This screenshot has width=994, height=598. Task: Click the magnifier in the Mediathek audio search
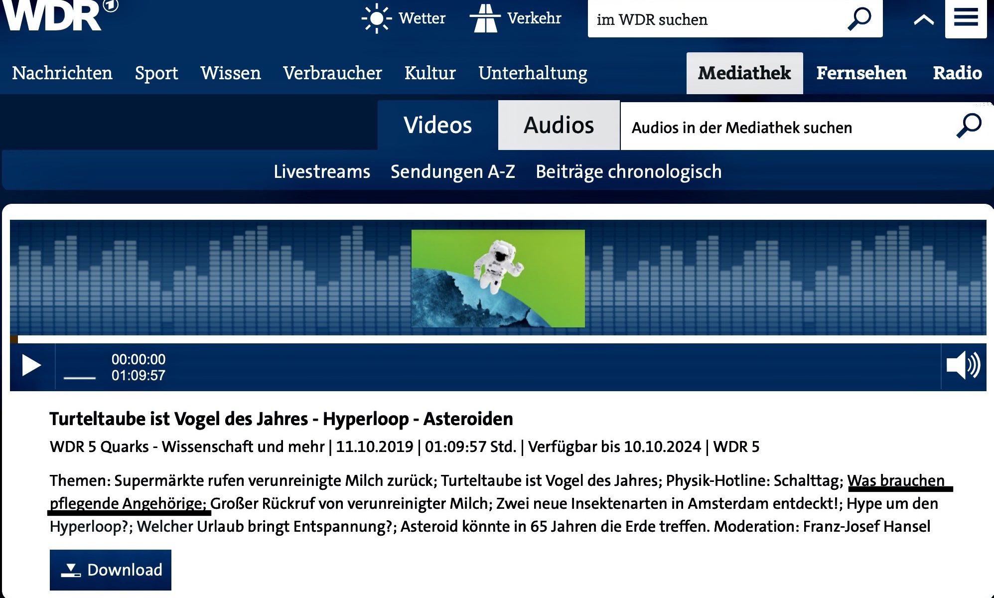click(969, 126)
